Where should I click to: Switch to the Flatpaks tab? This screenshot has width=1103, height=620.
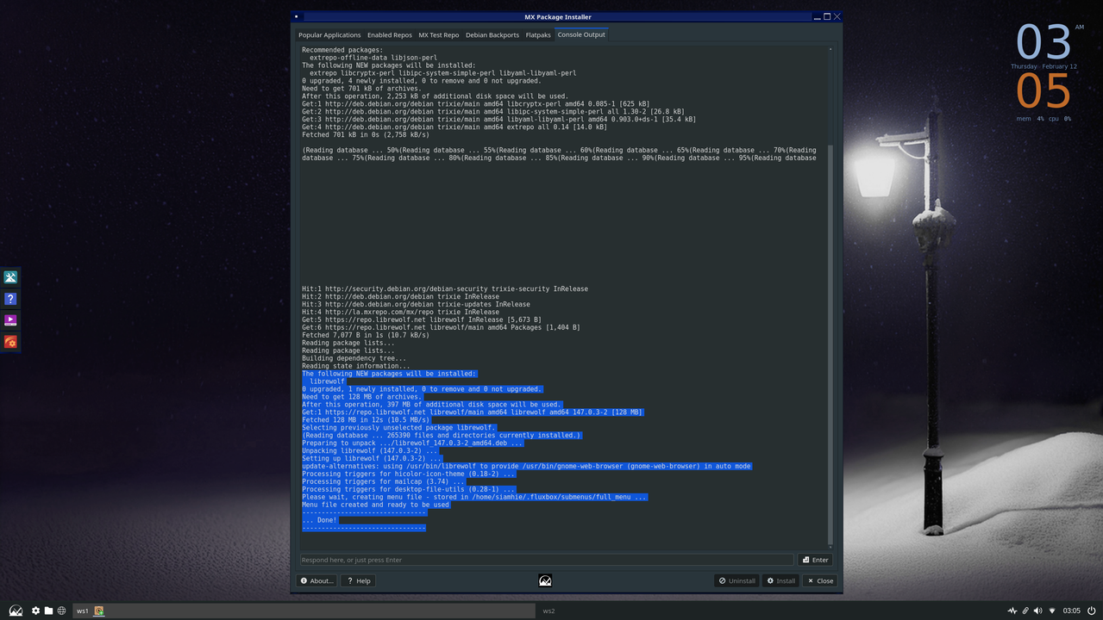538,35
